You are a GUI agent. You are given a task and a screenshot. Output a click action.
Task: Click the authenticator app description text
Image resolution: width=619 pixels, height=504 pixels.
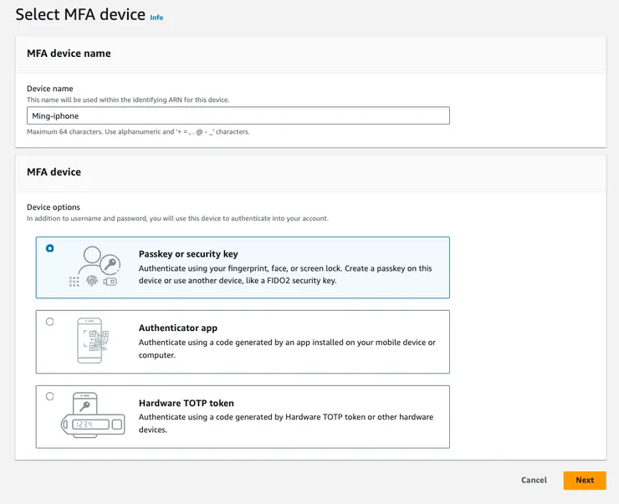287,349
